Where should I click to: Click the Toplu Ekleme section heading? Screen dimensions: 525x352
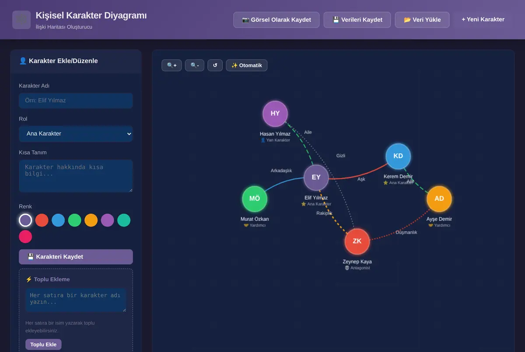coord(48,280)
